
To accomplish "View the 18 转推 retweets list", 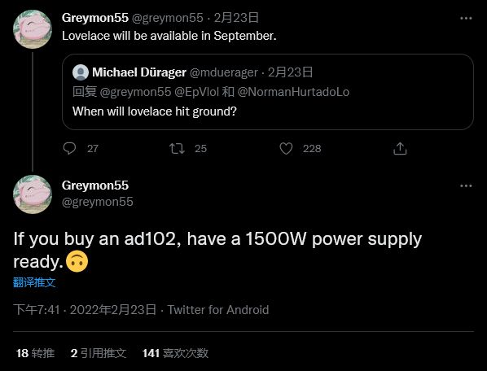I will click(35, 353).
